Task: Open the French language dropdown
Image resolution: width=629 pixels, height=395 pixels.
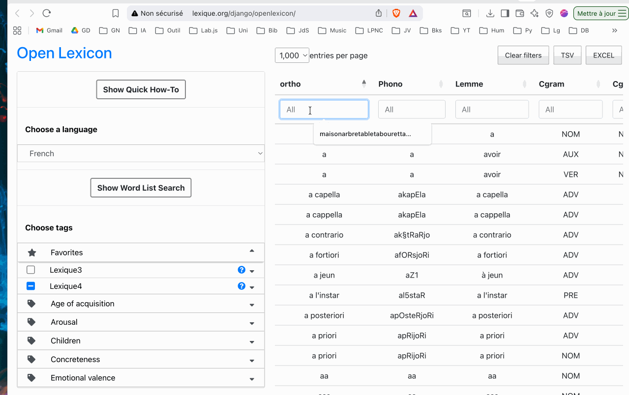Action: click(141, 153)
